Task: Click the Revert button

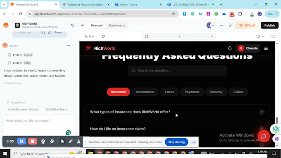Action: pos(59,33)
